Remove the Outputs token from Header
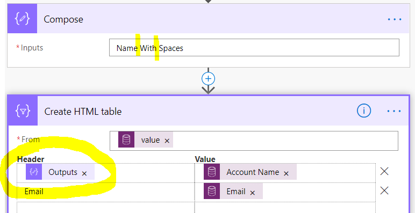The width and height of the screenshot is (415, 213). 84,173
